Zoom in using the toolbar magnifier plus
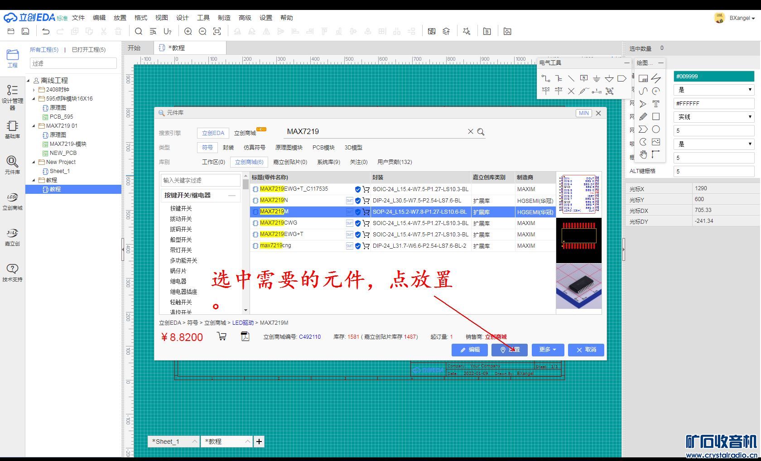 click(188, 31)
